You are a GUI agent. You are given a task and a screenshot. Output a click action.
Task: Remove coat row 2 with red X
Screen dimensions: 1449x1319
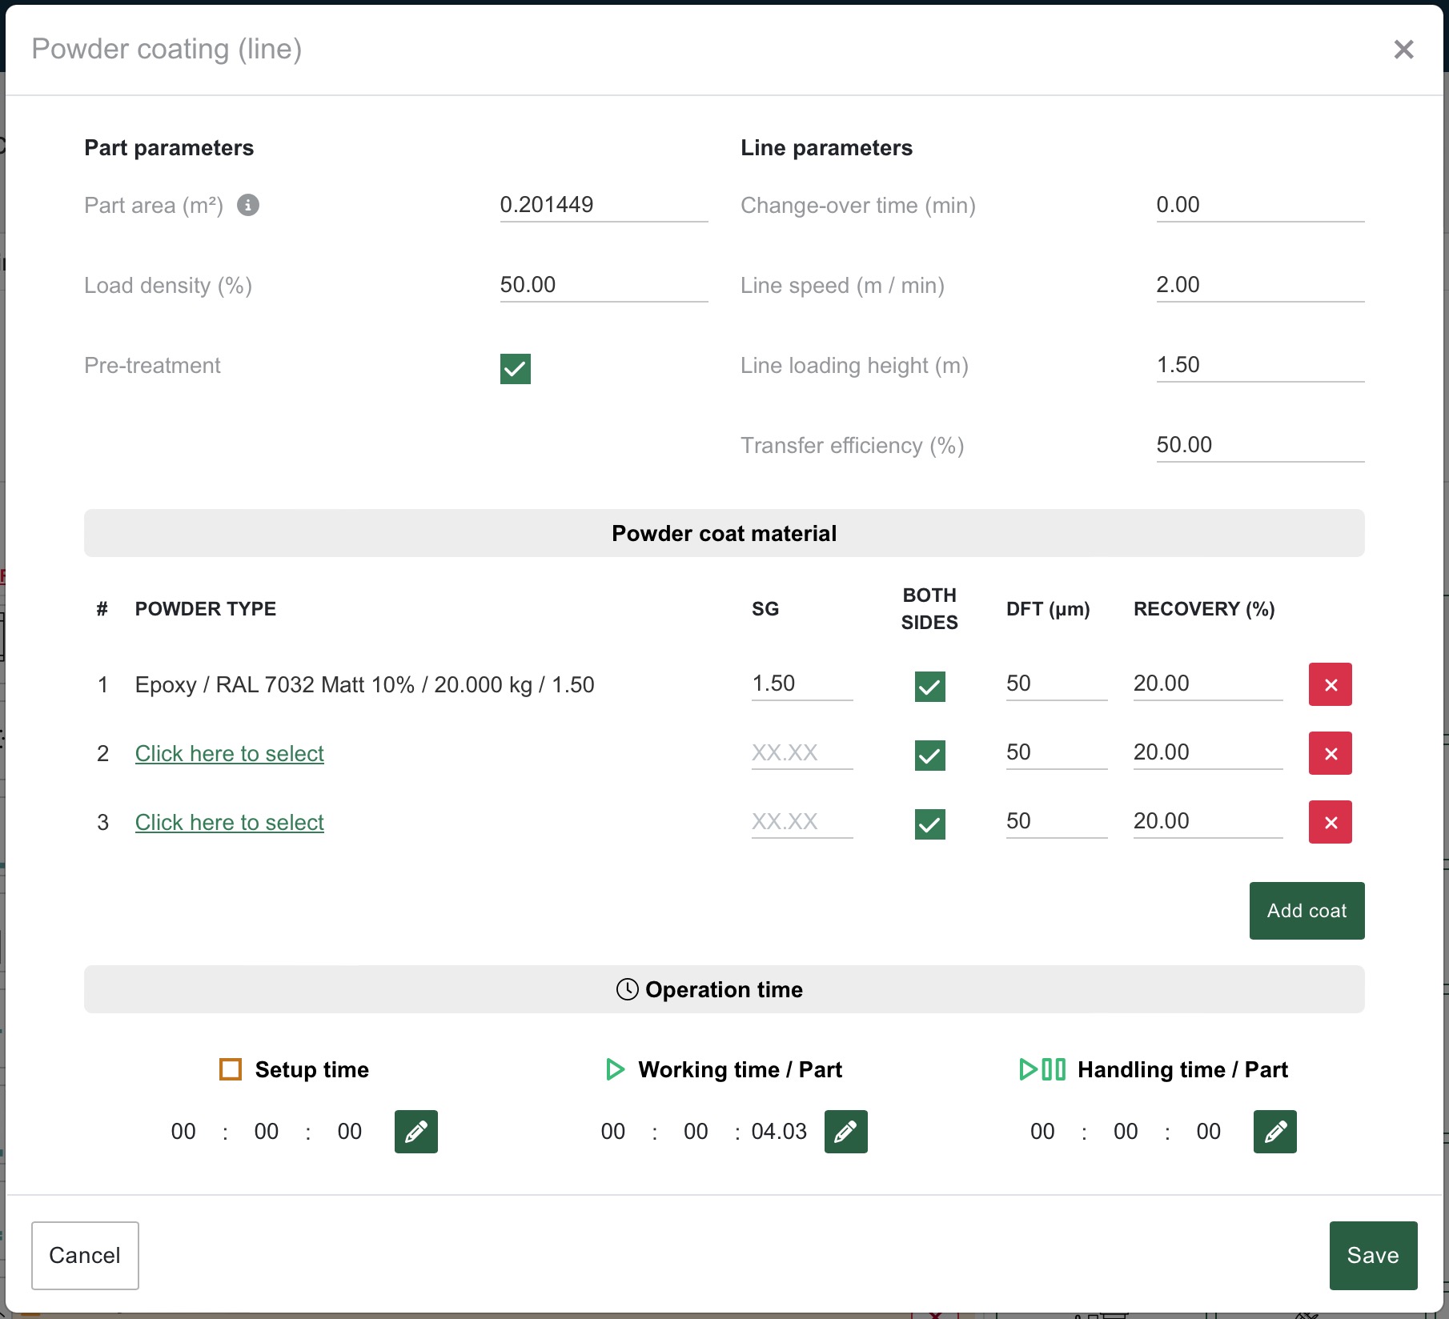point(1330,753)
